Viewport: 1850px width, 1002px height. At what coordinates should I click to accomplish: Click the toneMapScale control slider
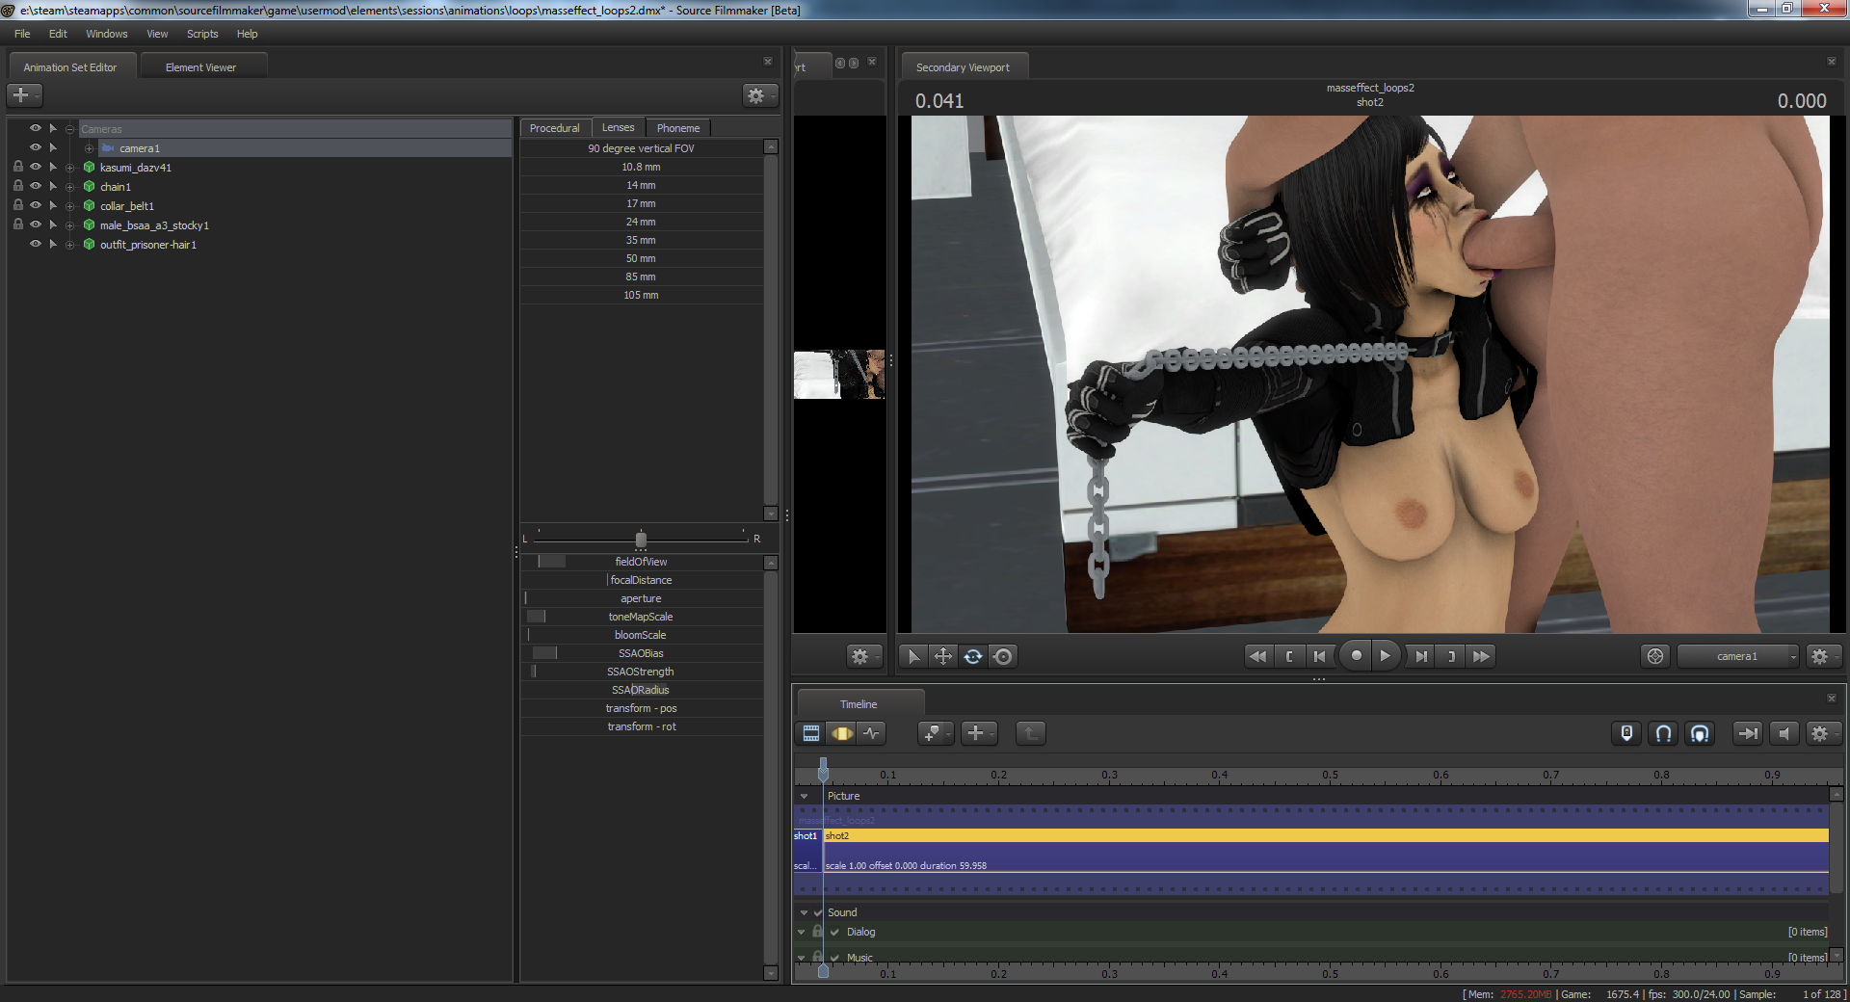[x=642, y=617]
